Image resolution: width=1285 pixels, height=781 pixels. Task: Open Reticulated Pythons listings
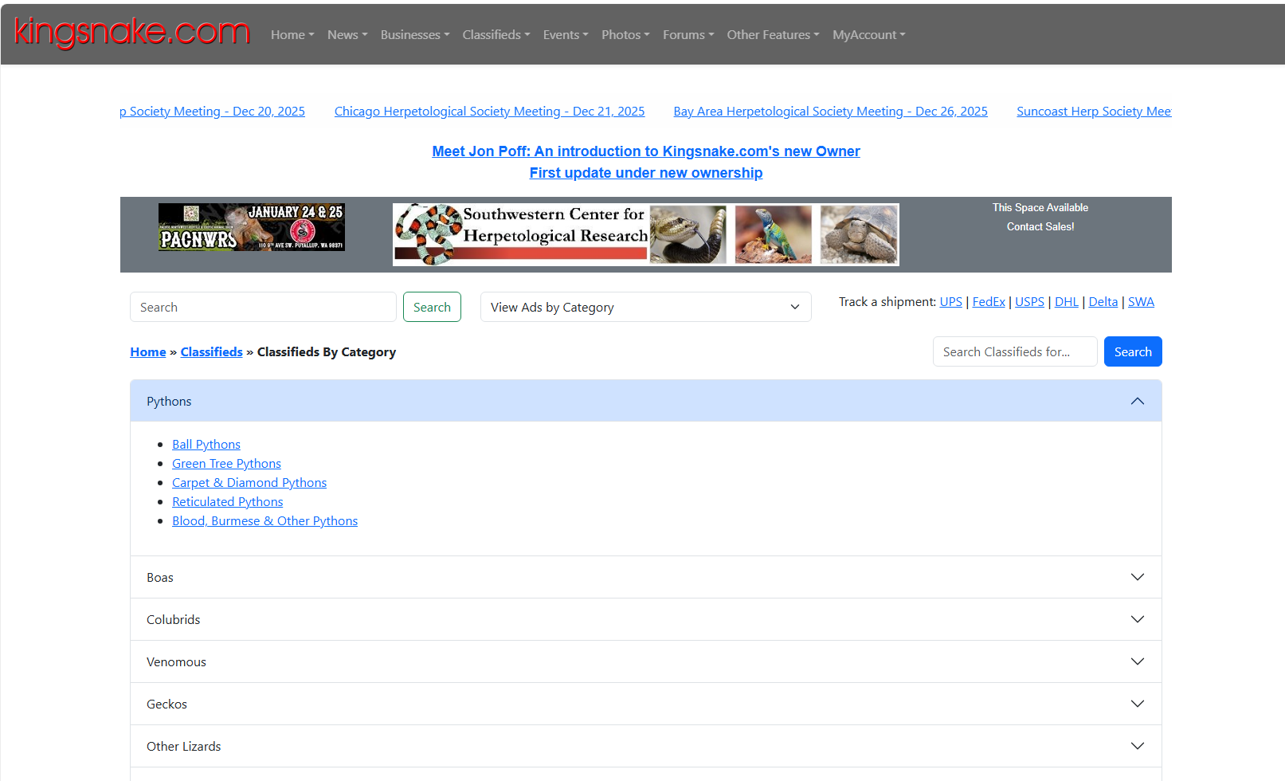coord(228,502)
